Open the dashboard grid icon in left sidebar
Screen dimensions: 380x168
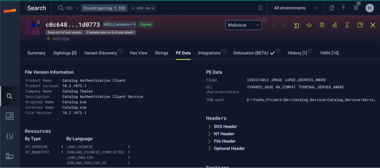click(x=10, y=116)
